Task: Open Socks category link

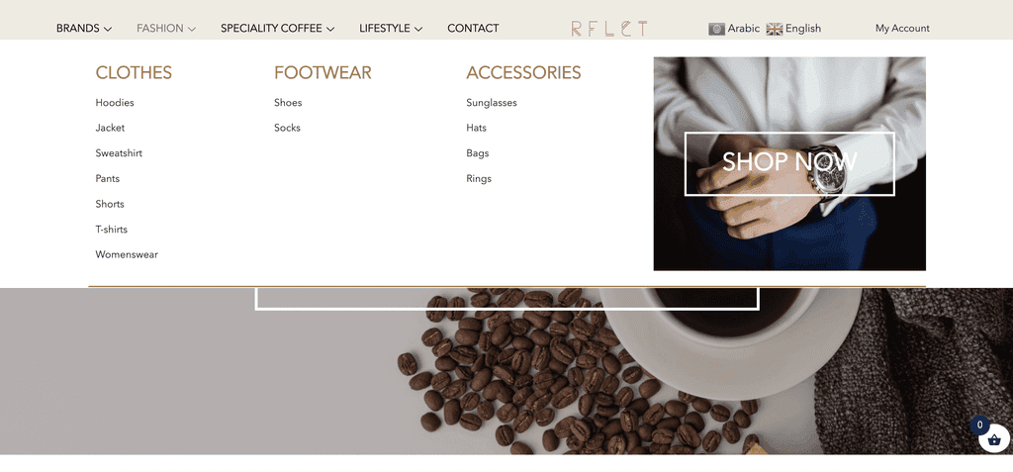Action: [x=287, y=128]
